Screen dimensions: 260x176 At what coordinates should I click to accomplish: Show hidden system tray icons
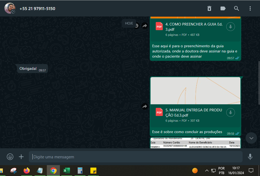coord(207,171)
